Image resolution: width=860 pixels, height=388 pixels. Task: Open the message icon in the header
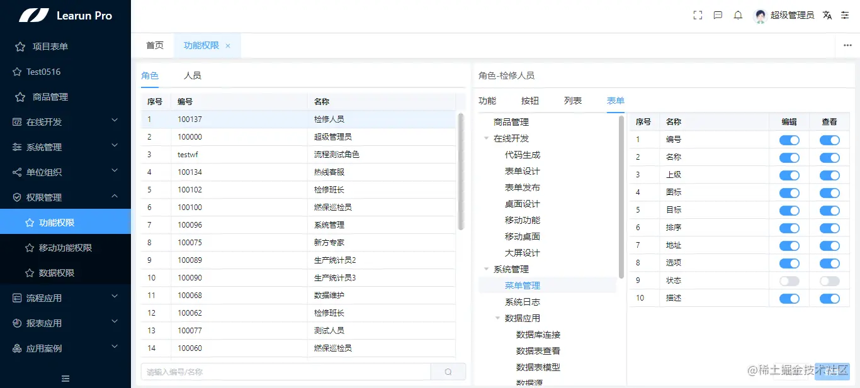(x=718, y=15)
